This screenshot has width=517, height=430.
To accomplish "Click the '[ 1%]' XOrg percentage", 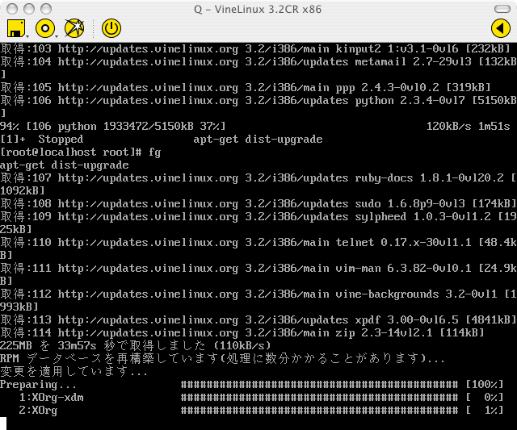I will click(485, 411).
